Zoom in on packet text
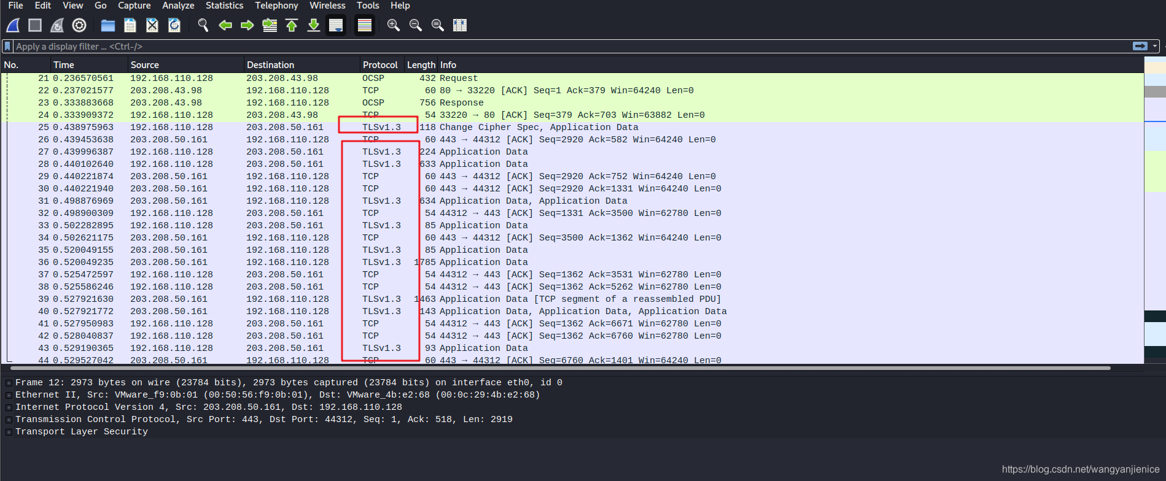This screenshot has height=481, width=1166. (x=394, y=25)
